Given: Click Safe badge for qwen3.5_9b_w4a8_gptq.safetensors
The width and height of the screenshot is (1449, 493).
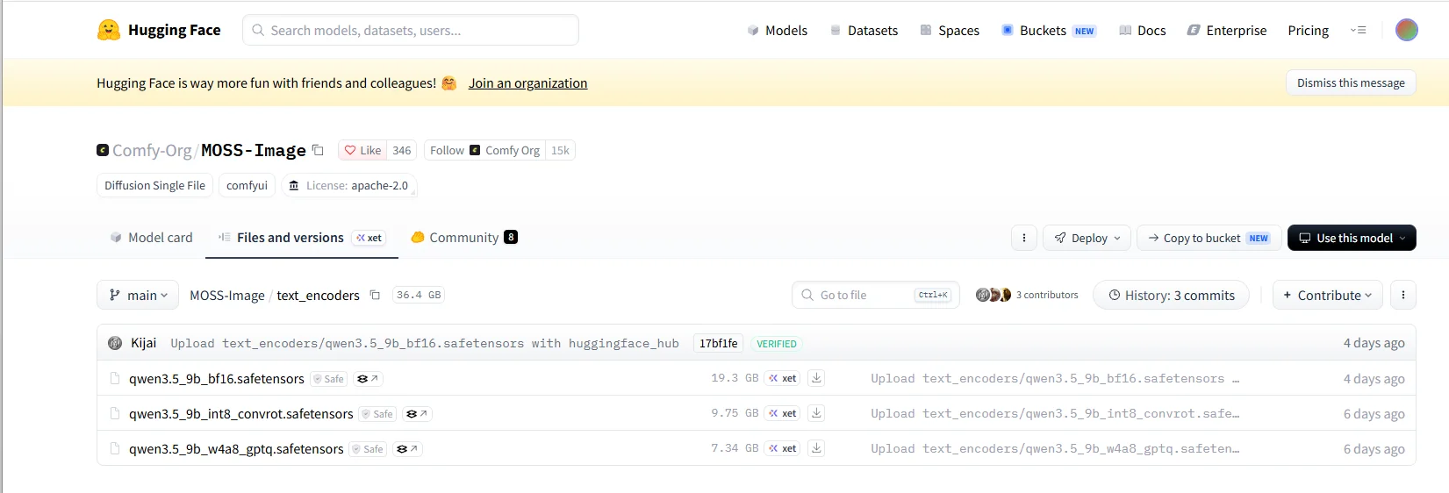Looking at the screenshot, I should pos(369,449).
